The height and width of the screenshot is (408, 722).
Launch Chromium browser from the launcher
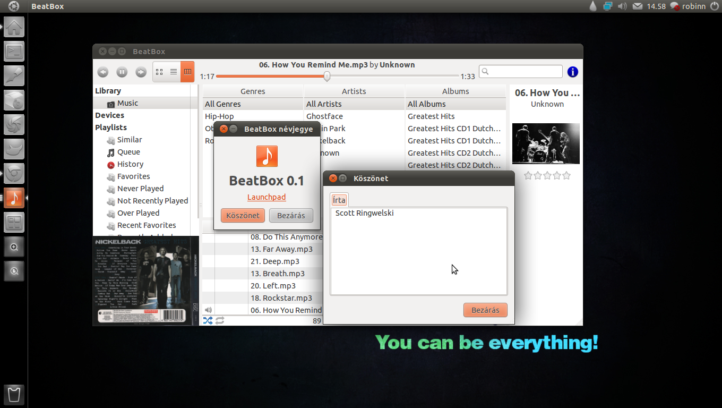pos(14,173)
